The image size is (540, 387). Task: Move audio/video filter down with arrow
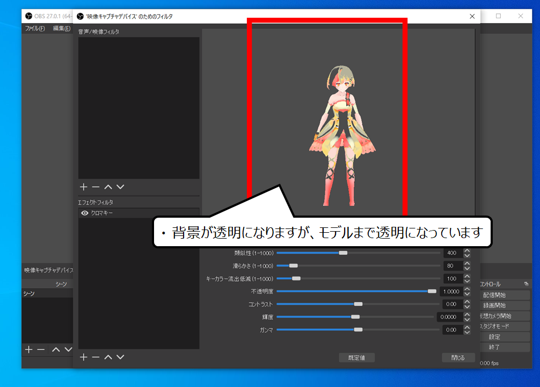pos(120,187)
